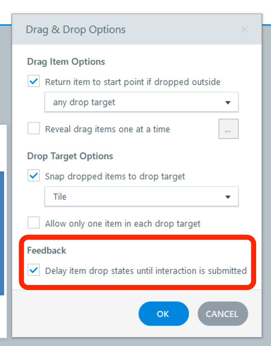Click 'Return item to start point' label text

(x=133, y=82)
